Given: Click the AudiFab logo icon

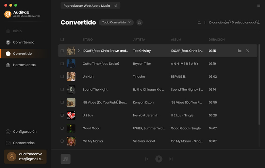Looking at the screenshot, I should (8, 14).
